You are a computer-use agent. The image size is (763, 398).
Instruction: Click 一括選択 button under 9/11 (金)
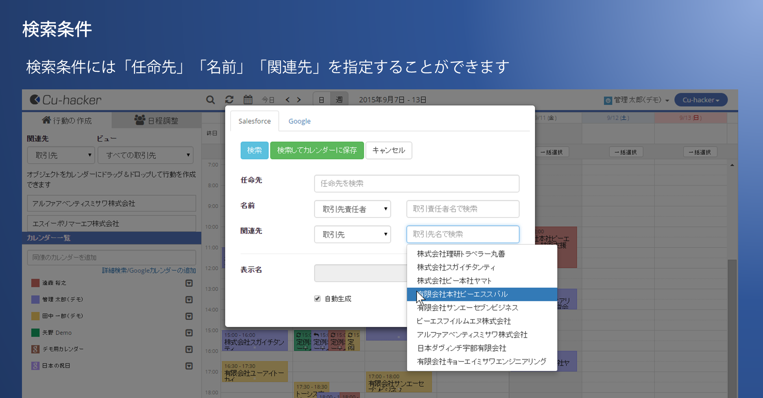(552, 152)
